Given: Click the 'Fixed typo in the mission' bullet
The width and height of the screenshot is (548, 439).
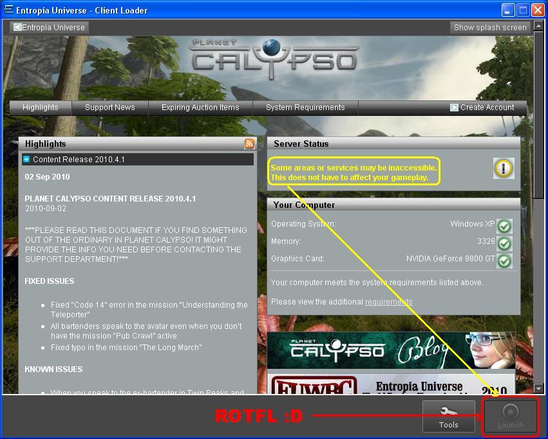Looking at the screenshot, I should (126, 348).
